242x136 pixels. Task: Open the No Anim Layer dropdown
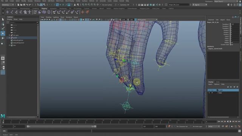tap(197, 127)
